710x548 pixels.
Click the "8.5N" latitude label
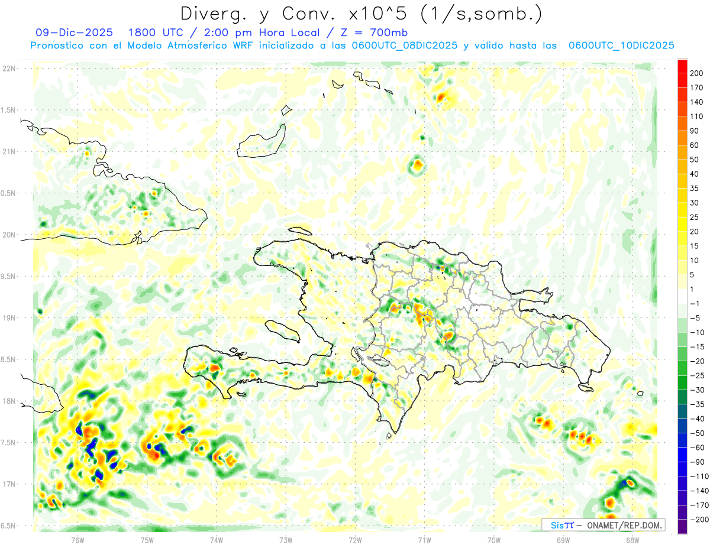tap(9, 359)
